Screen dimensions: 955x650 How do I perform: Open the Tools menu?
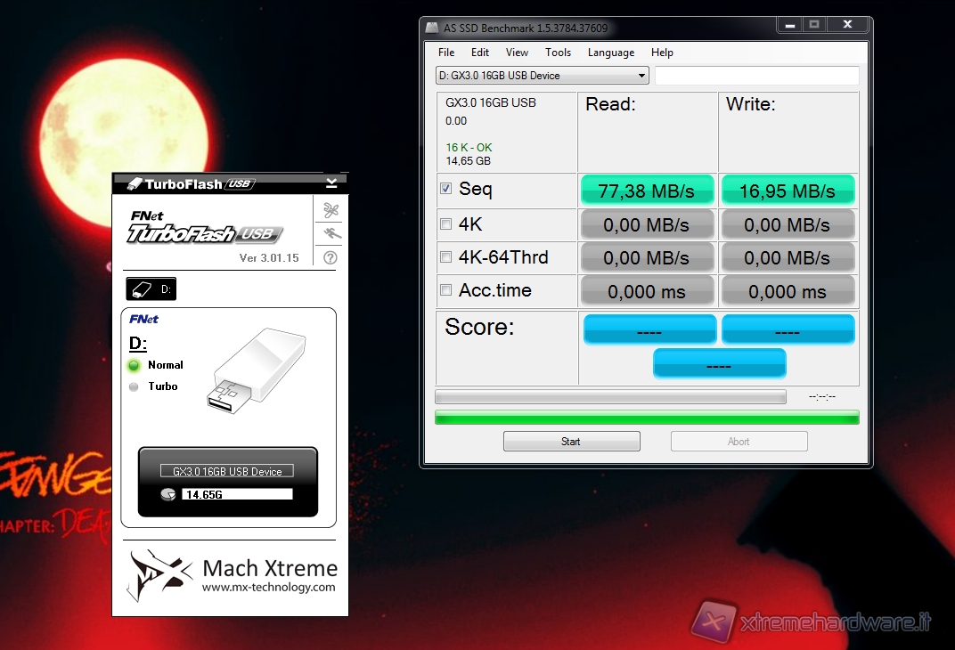click(558, 53)
